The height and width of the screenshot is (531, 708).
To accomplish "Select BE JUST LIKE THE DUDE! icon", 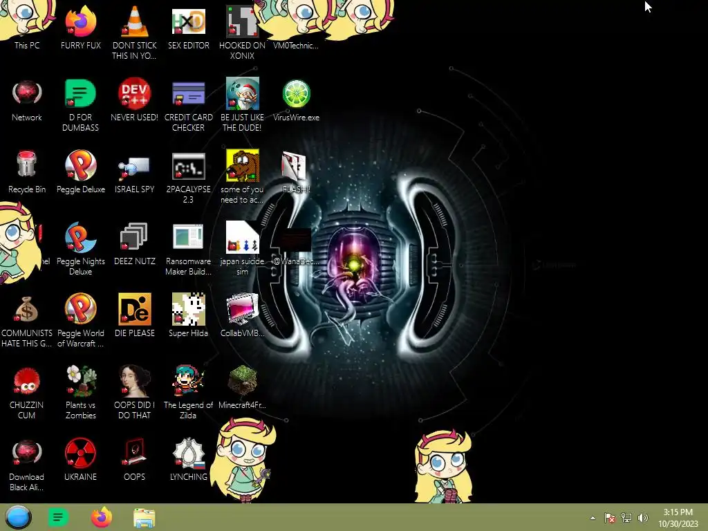I will point(243,93).
